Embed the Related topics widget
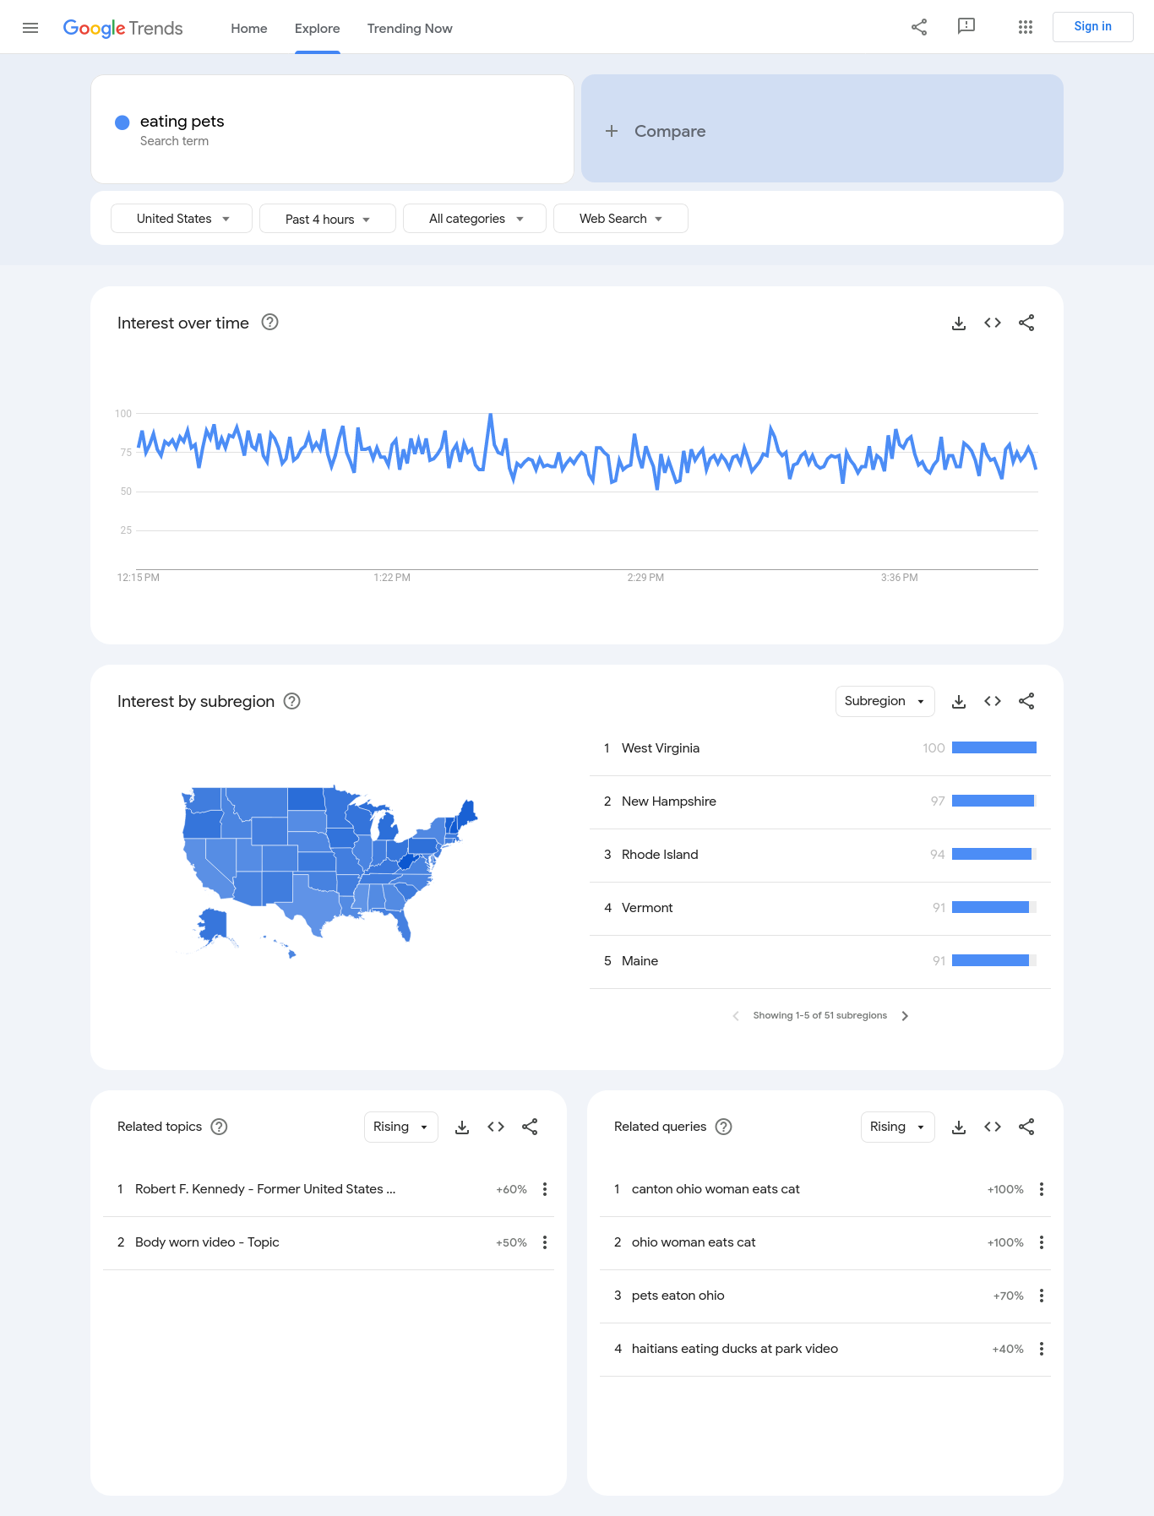 pos(496,1127)
